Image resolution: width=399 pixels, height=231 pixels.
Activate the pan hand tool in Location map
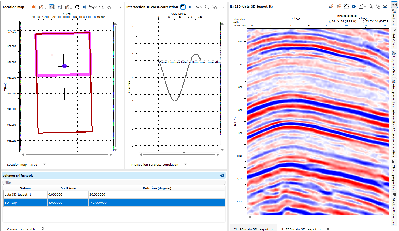[77, 7]
